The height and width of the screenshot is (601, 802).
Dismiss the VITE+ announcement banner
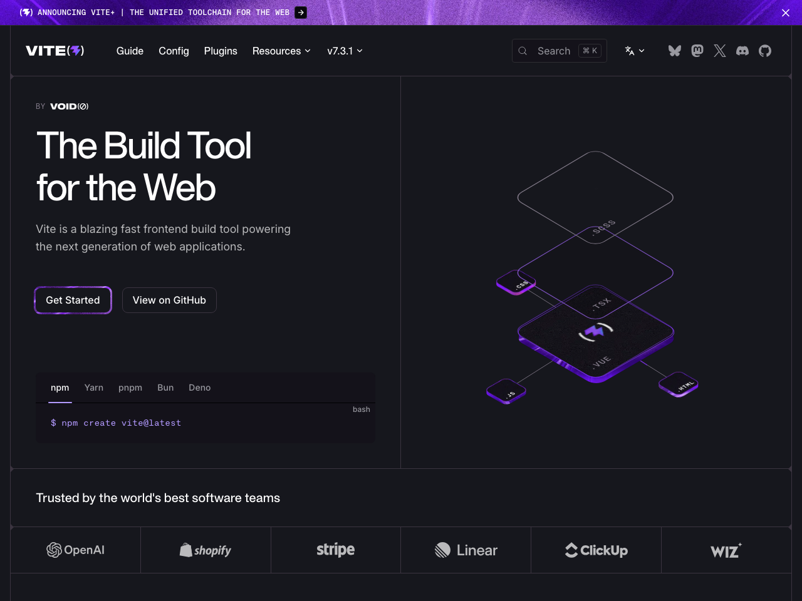coord(785,13)
